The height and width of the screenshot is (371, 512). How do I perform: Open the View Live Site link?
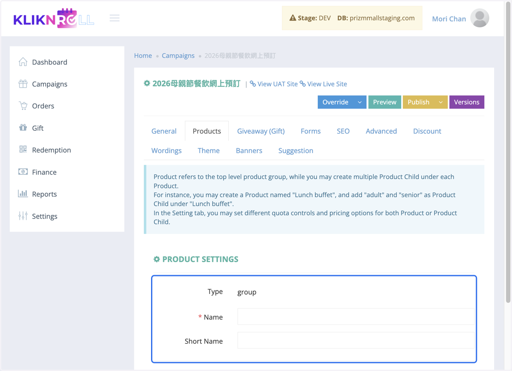click(x=327, y=84)
